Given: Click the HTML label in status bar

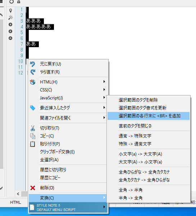Looking at the screenshot, I should click(x=15, y=202).
